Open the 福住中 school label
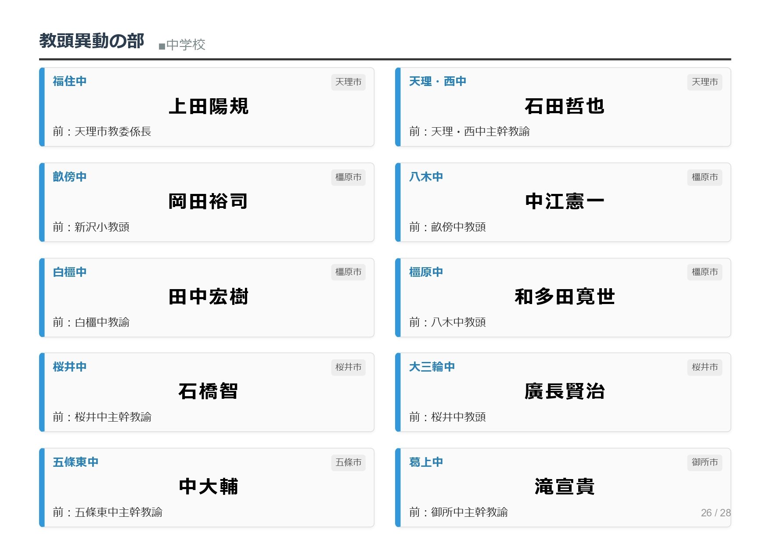This screenshot has height=544, width=770. [69, 81]
